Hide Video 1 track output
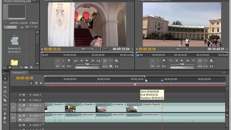Screen dimensions: 231x130 click(x=20, y=105)
